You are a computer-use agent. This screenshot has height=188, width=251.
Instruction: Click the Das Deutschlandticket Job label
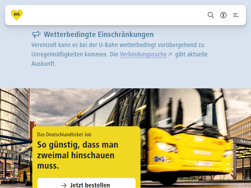[64, 134]
